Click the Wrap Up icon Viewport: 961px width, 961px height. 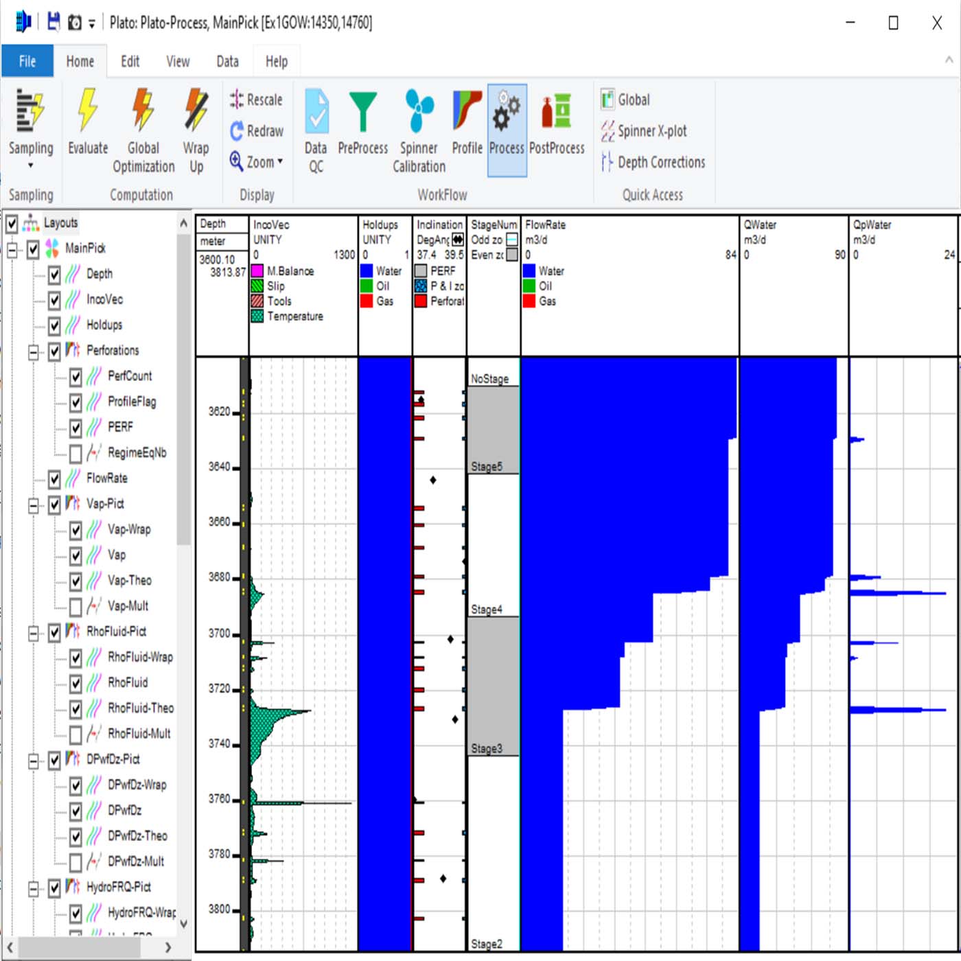[196, 111]
